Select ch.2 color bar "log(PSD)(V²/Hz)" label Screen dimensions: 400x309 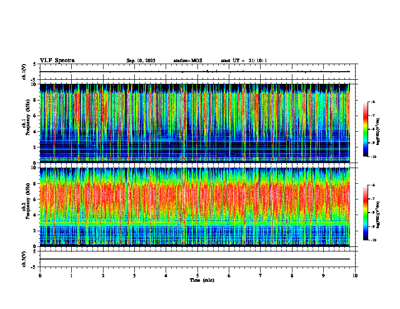click(x=378, y=215)
